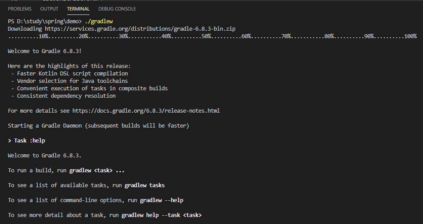Switch to the PROBLEMS tab
The image size is (423, 224).
20,9
